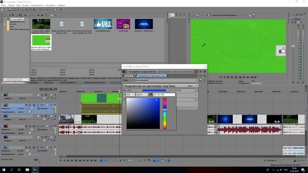This screenshot has width=308, height=173.
Task: Open the Вставка menu
Action: click(26, 5)
